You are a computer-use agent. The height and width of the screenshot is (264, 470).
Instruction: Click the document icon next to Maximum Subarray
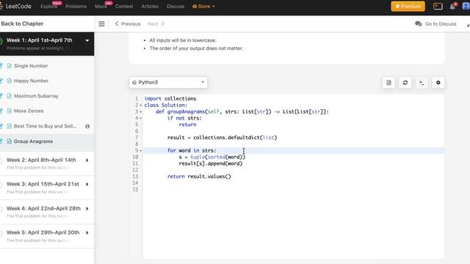10,96
